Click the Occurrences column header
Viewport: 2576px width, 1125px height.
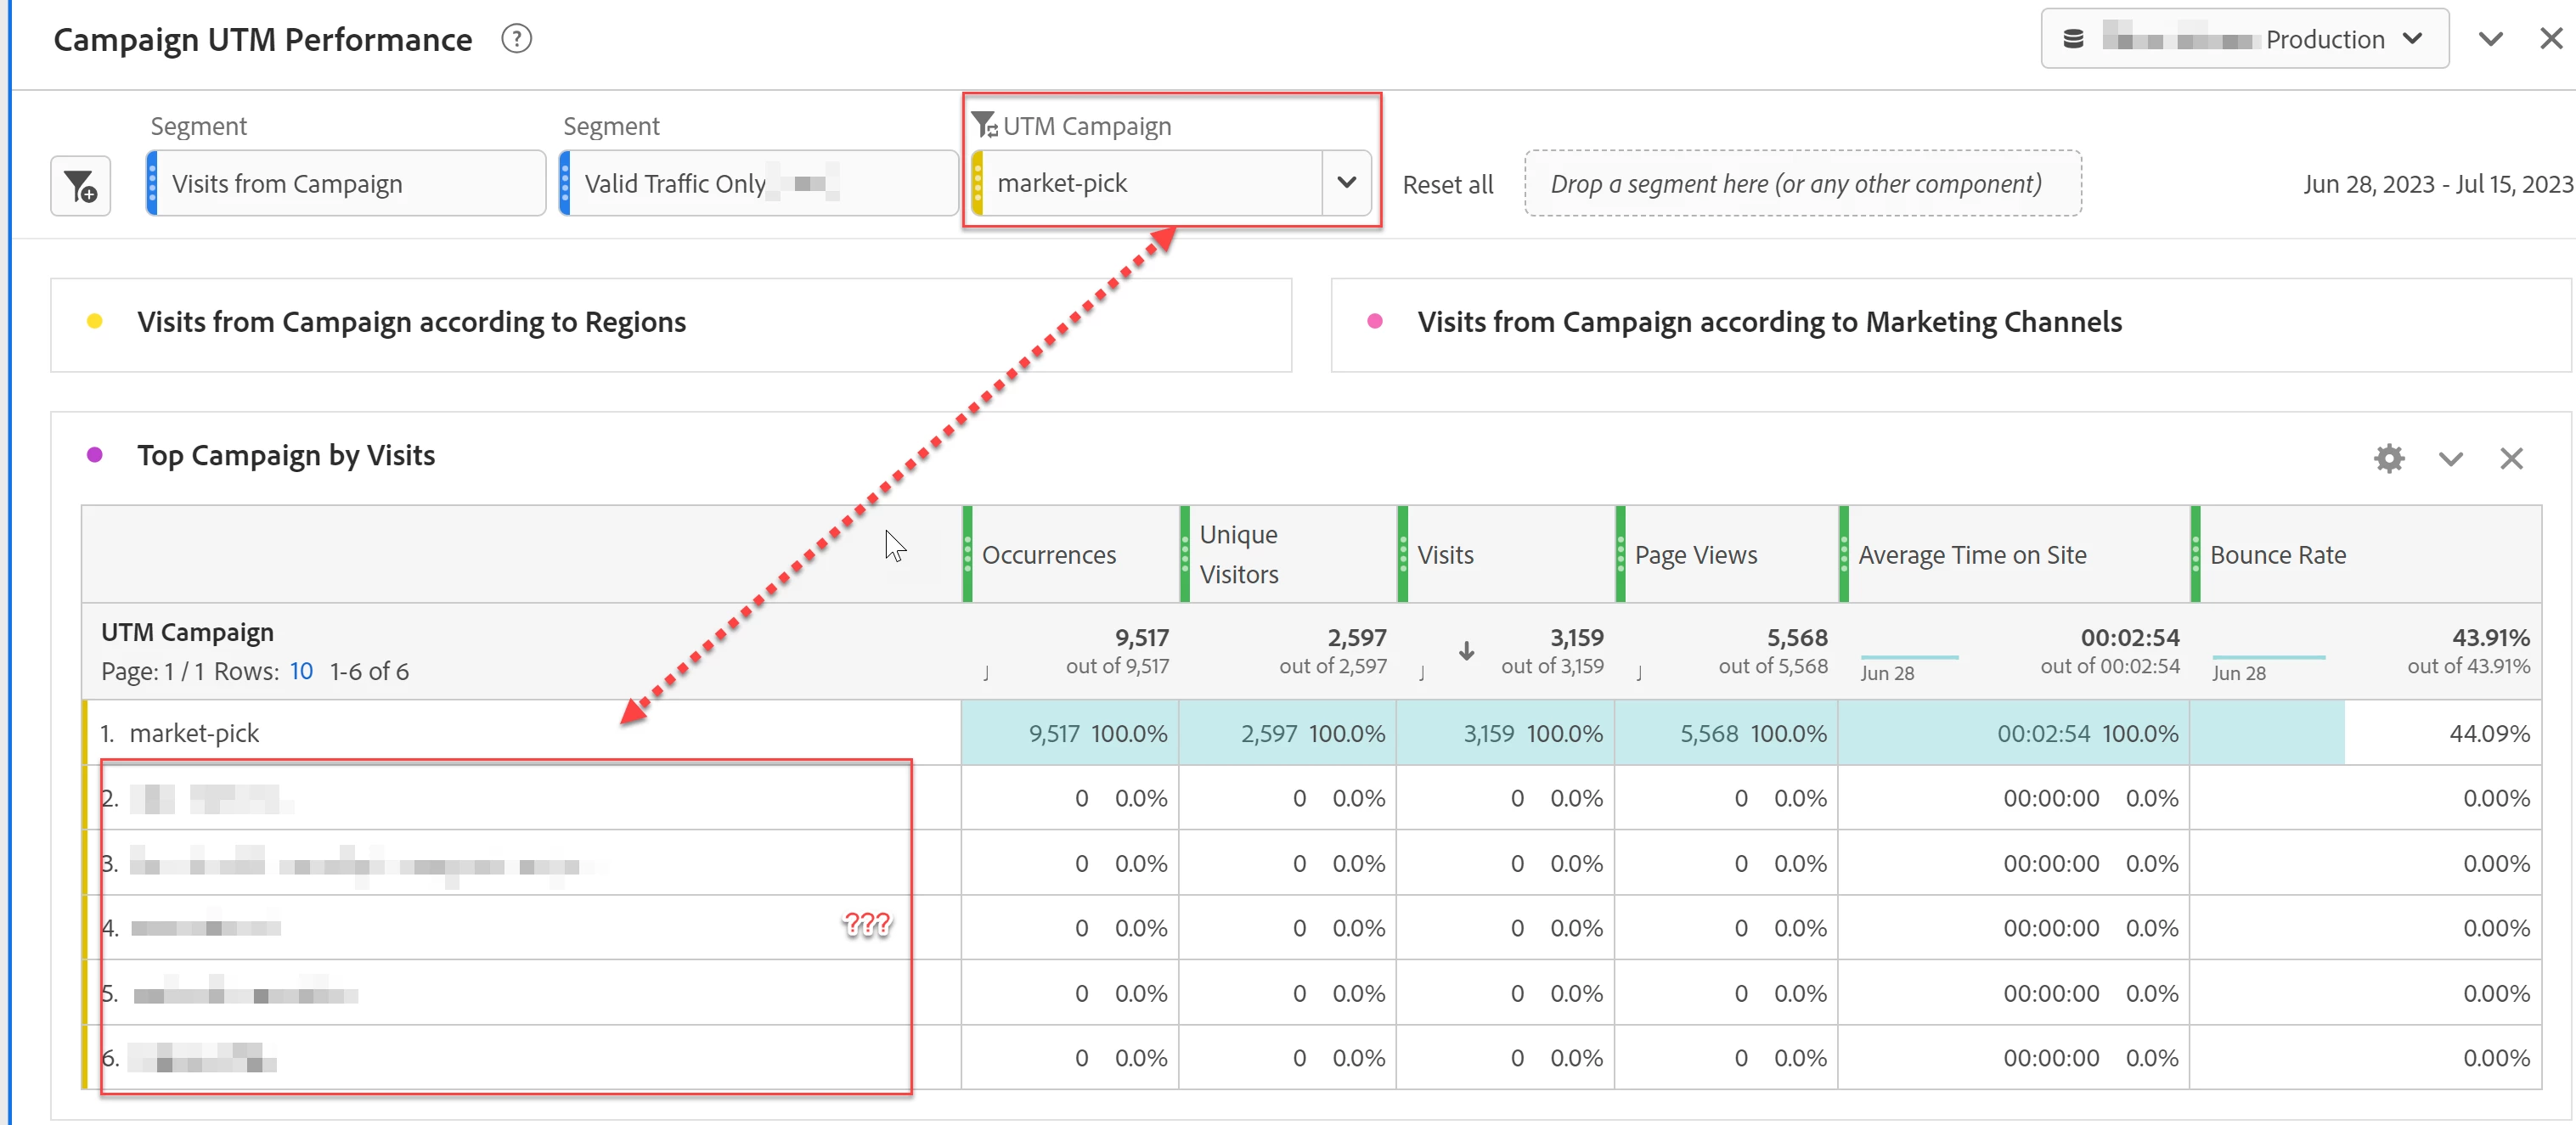[x=1048, y=555]
